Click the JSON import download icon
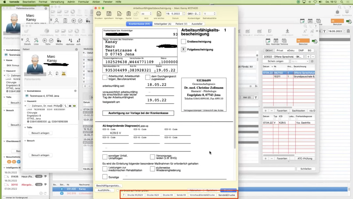This screenshot has height=199, width=353. (x=287, y=31)
